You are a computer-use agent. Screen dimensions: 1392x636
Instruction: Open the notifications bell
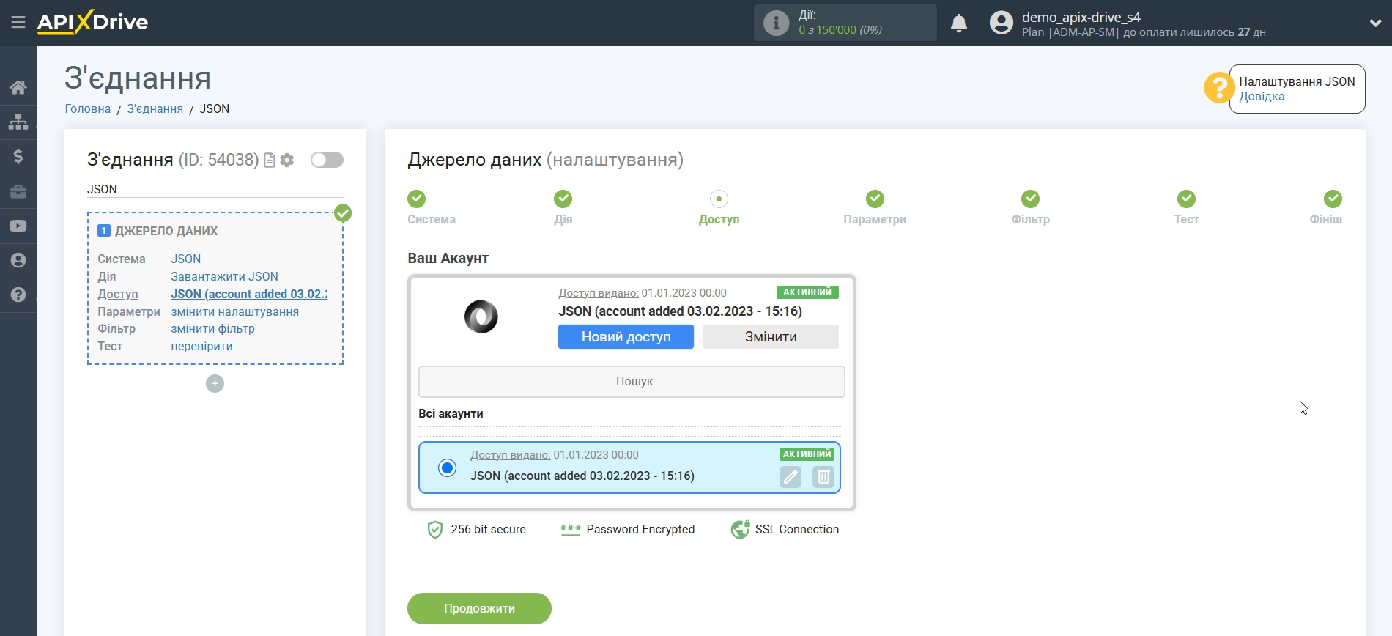point(959,23)
